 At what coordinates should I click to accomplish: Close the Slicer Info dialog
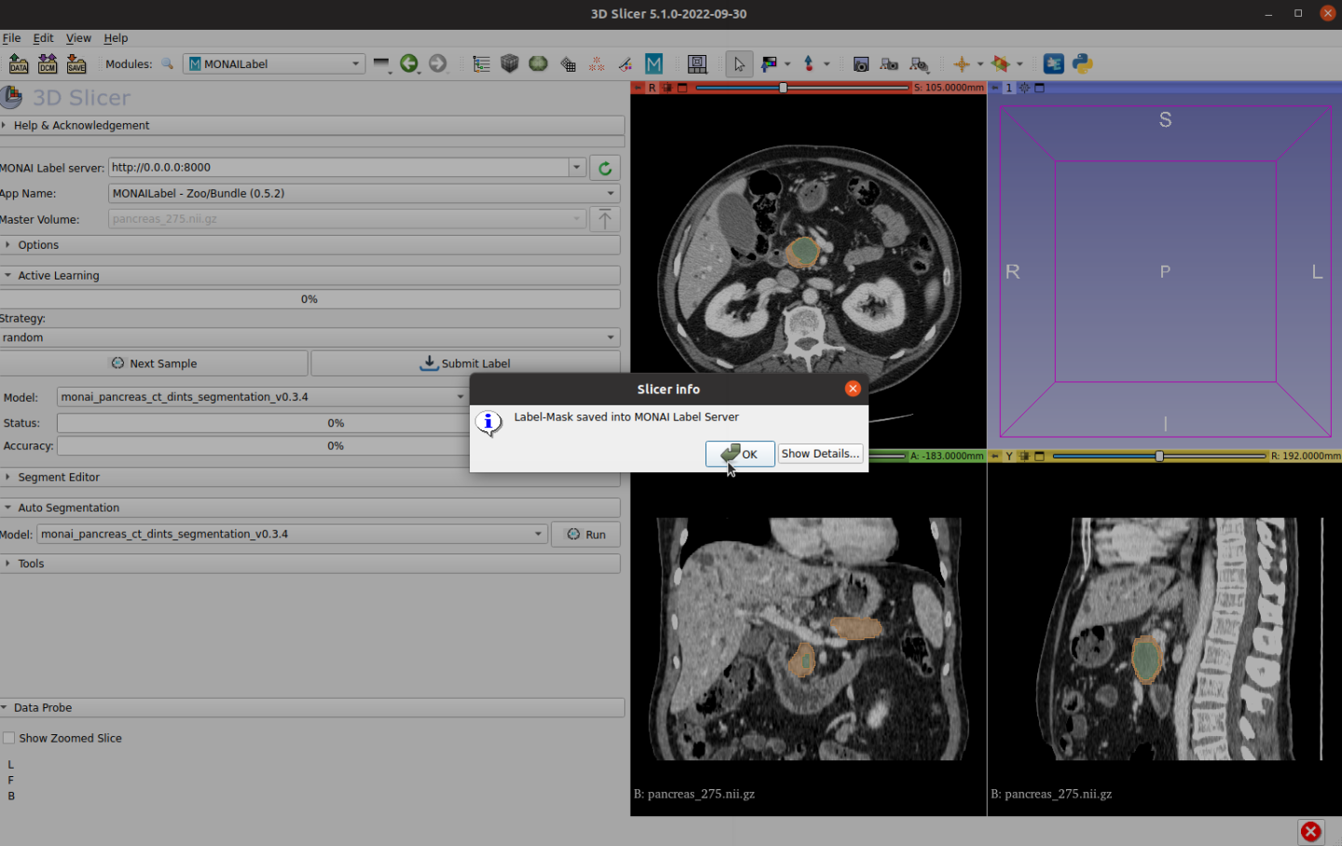coord(853,389)
